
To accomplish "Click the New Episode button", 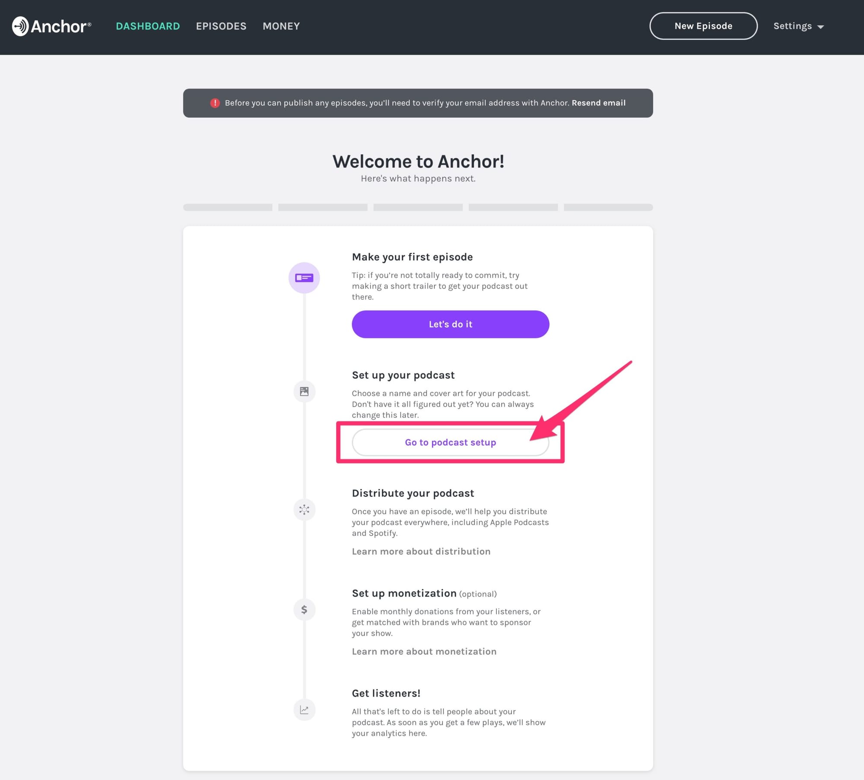I will tap(703, 26).
